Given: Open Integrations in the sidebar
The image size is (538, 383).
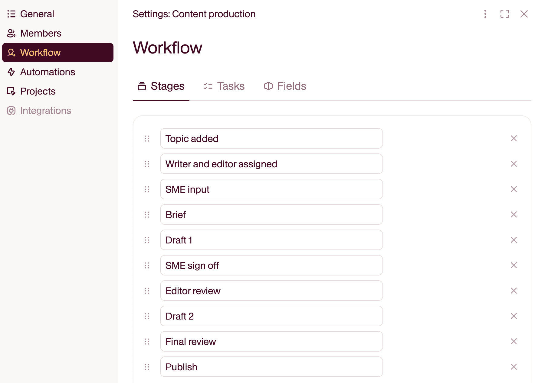Looking at the screenshot, I should coord(45,111).
